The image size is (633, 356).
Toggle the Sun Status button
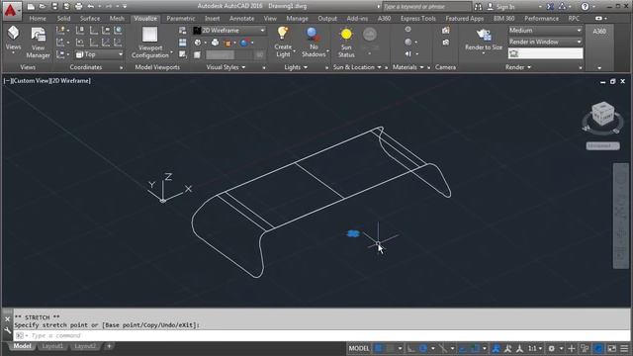[x=346, y=43]
